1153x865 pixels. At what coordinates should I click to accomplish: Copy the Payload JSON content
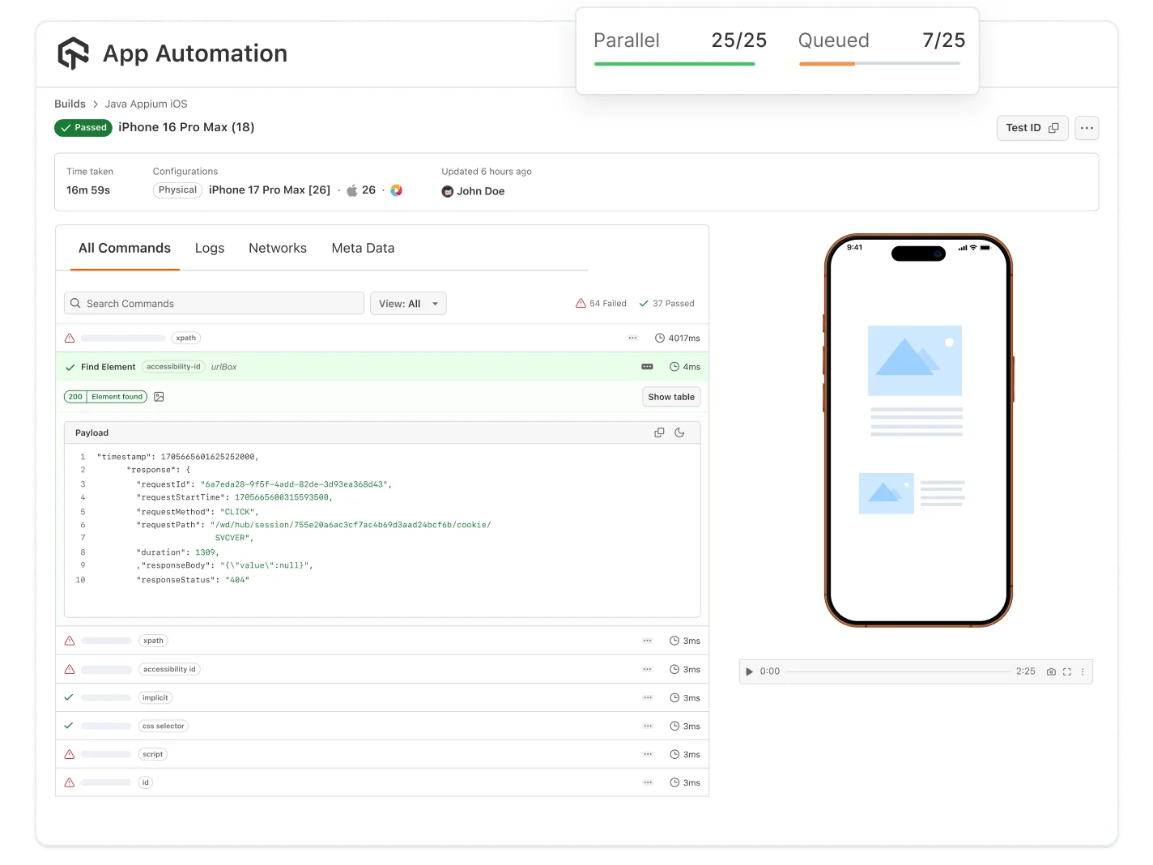click(659, 432)
